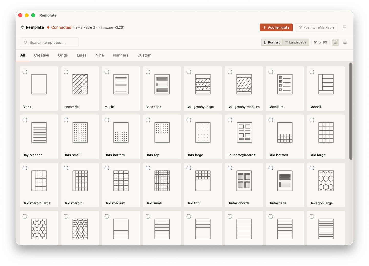Click the Grid margin label text
This screenshot has width=369, height=266.
pyautogui.click(x=73, y=203)
